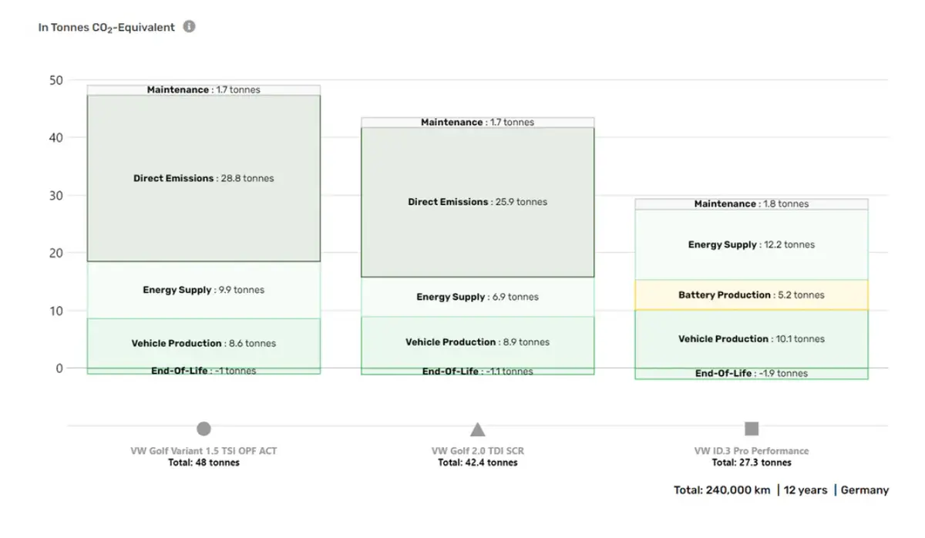
Task: Click the Total: 240,000 km text
Action: (x=722, y=490)
